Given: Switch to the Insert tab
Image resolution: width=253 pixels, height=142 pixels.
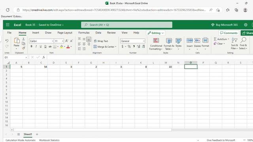Looking at the screenshot, I should pyautogui.click(x=36, y=33).
